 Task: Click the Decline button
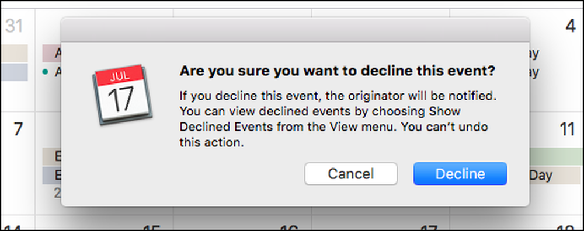pos(460,174)
